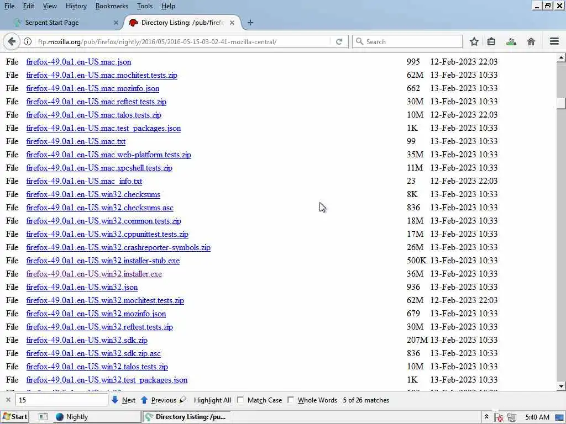Open the Tools menu

click(x=145, y=6)
